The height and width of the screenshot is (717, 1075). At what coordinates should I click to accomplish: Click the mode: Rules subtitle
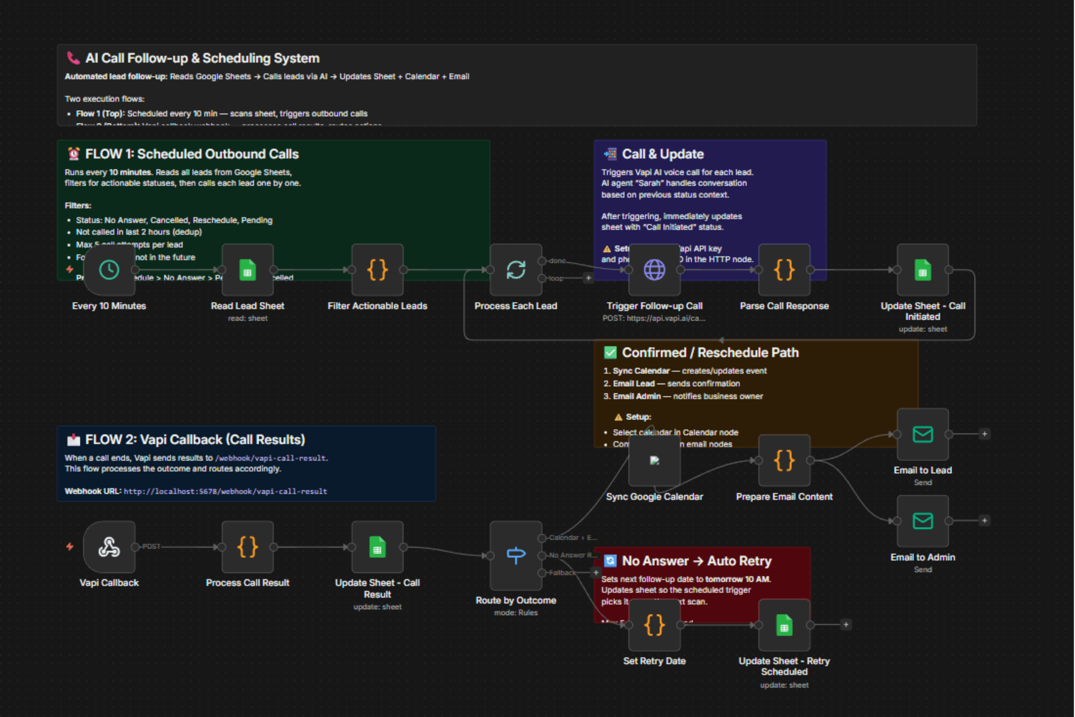click(x=516, y=613)
